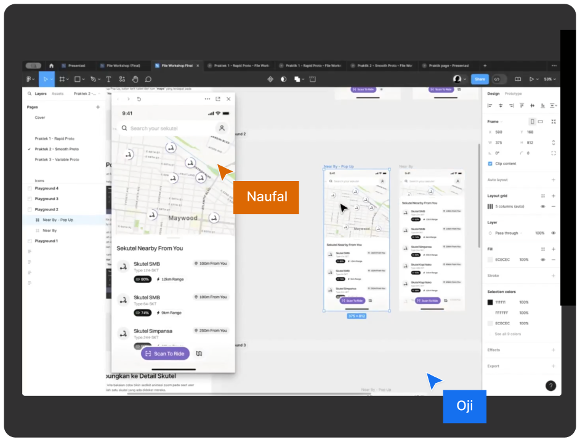This screenshot has height=442, width=580.
Task: Toggle layout grid visibility eye
Action: click(x=542, y=206)
